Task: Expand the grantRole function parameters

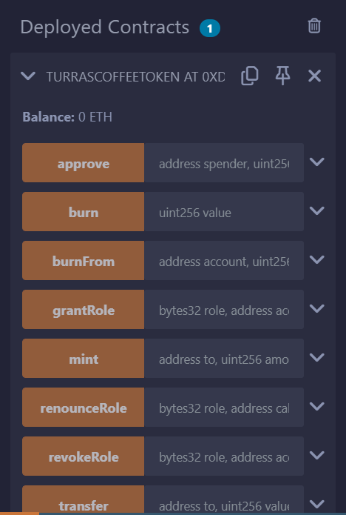Action: (317, 309)
